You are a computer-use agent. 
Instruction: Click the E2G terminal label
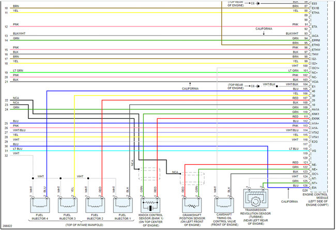click(x=315, y=142)
